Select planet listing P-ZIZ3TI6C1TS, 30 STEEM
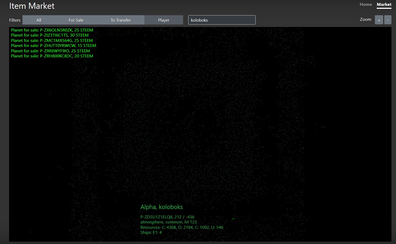The image size is (396, 244). pyautogui.click(x=50, y=35)
